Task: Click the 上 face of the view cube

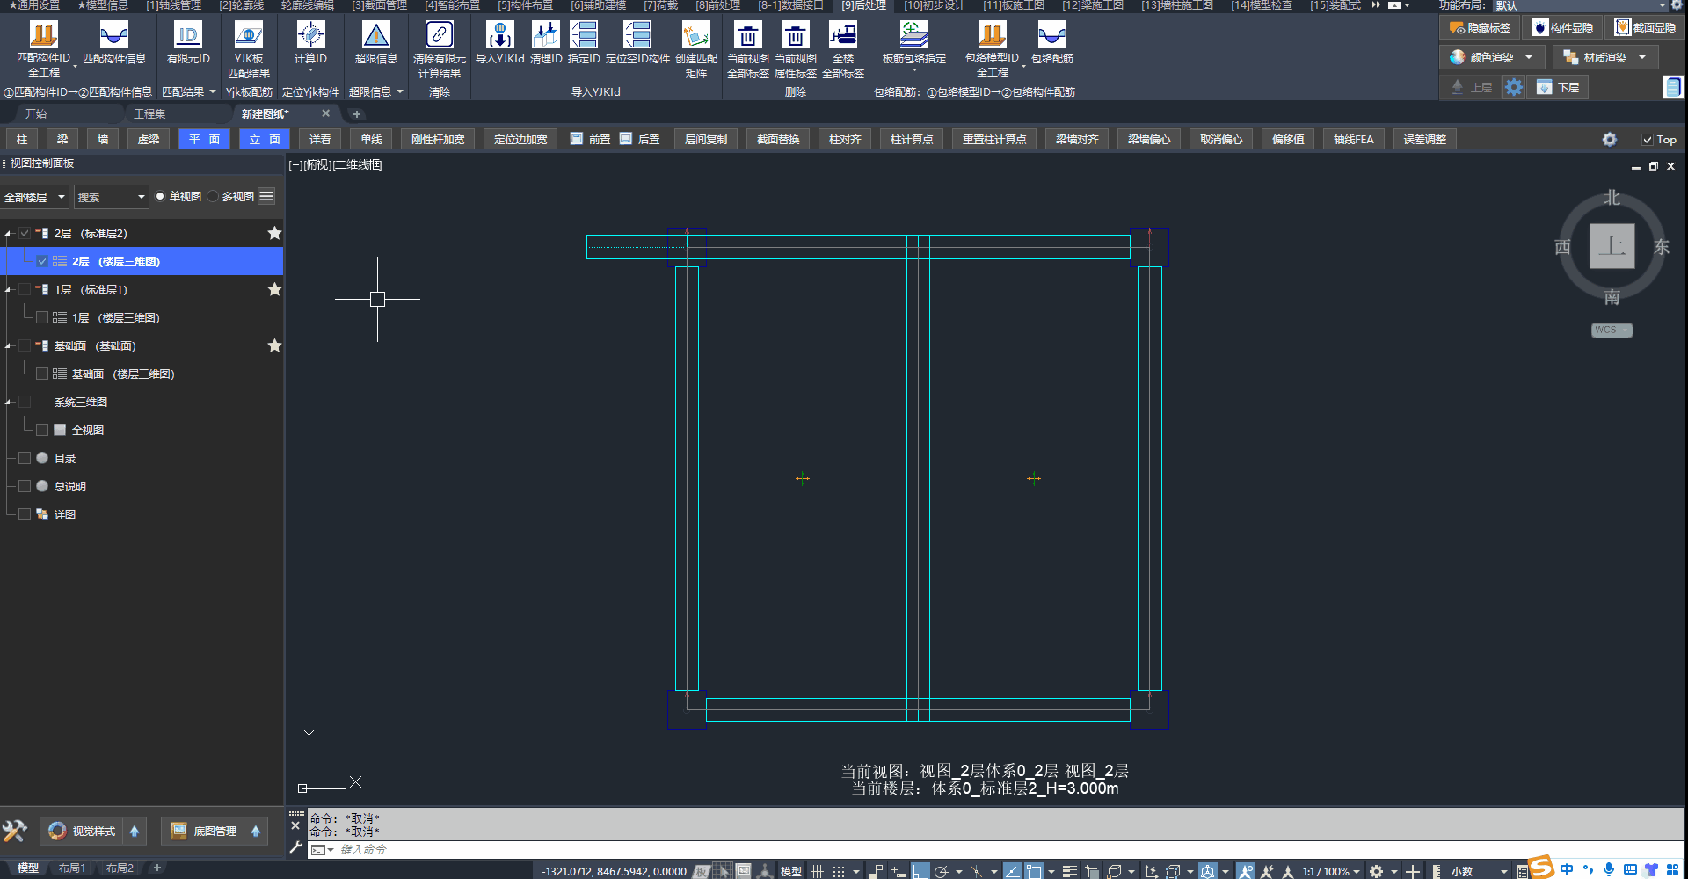Action: click(x=1612, y=246)
